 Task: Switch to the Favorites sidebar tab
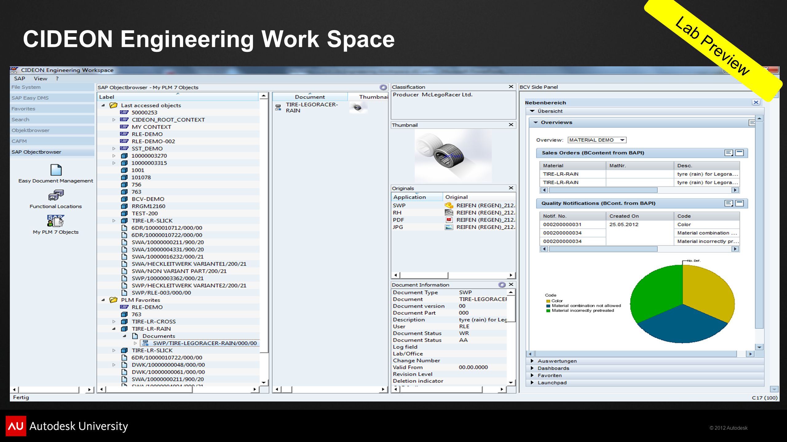tap(52, 109)
